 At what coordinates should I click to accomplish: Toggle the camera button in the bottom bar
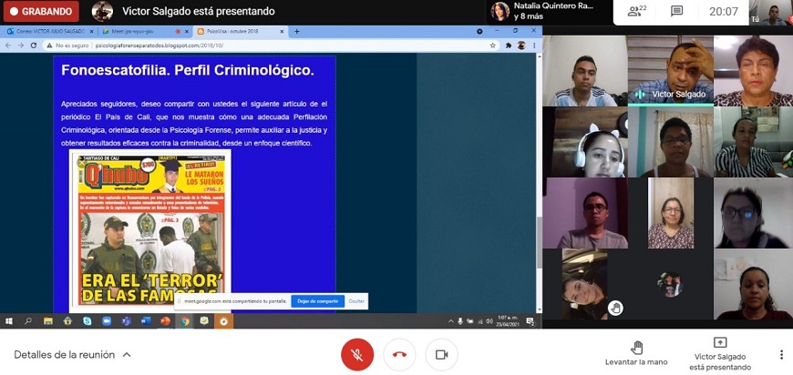coord(441,354)
